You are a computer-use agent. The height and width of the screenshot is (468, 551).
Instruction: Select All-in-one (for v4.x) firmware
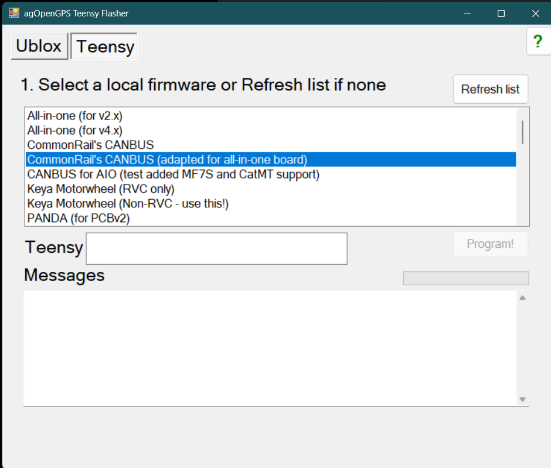271,130
